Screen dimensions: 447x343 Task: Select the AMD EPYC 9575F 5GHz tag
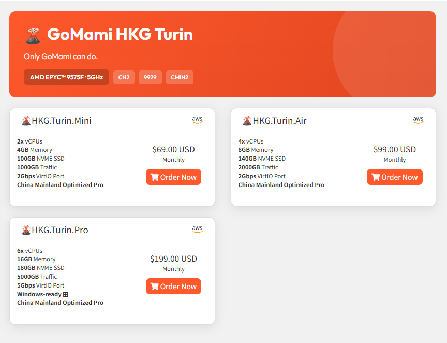point(66,77)
